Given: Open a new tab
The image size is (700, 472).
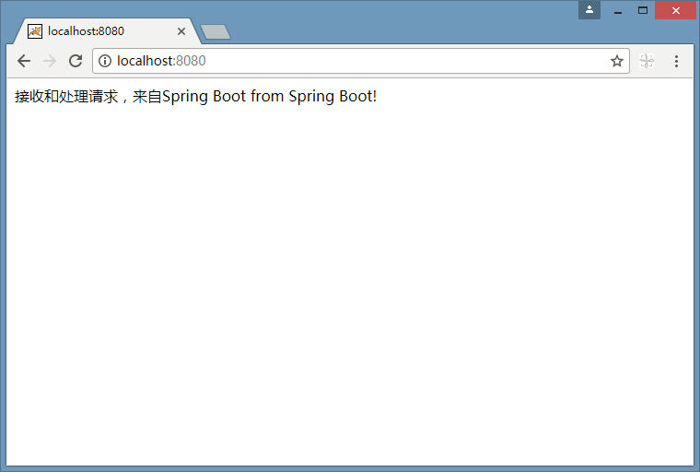Looking at the screenshot, I should pos(216,31).
